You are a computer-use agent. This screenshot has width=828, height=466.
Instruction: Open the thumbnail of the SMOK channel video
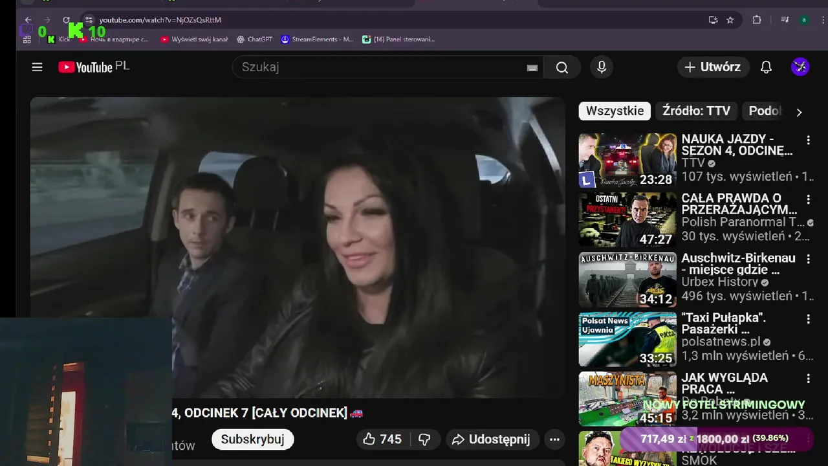[x=627, y=449]
